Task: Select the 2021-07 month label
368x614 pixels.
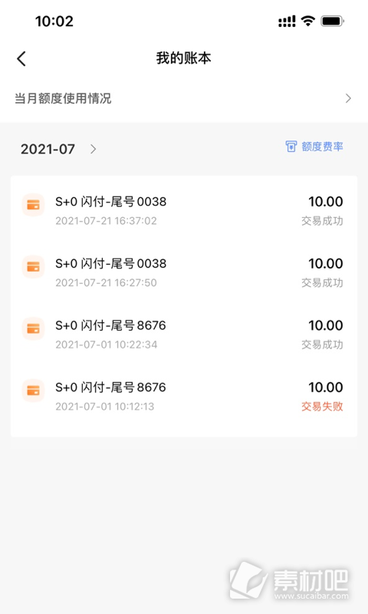Action: pyautogui.click(x=48, y=149)
